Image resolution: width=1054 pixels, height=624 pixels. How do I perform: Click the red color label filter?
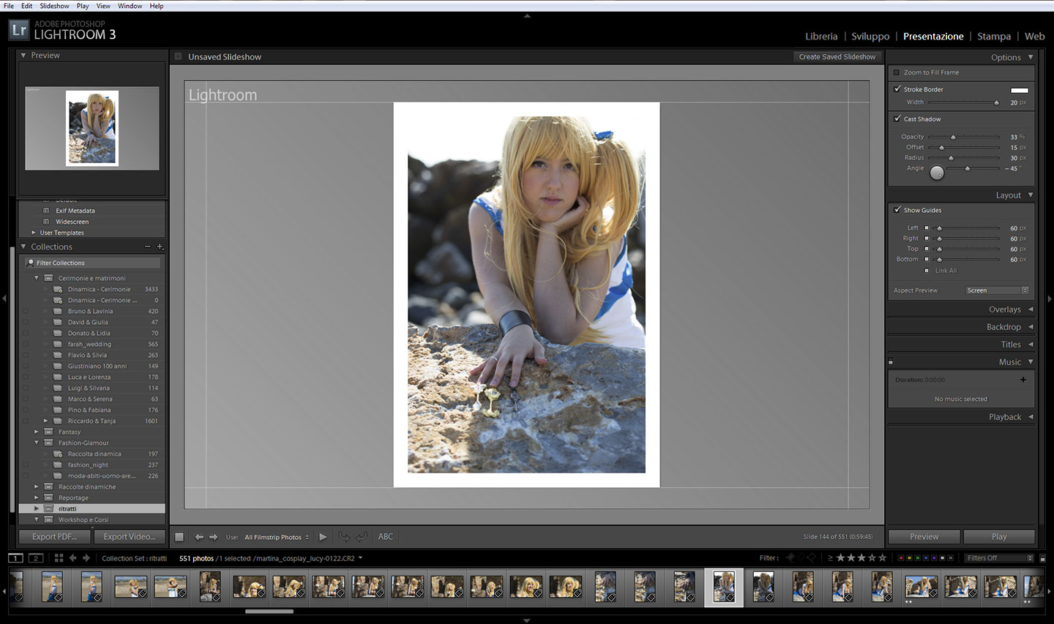point(901,558)
